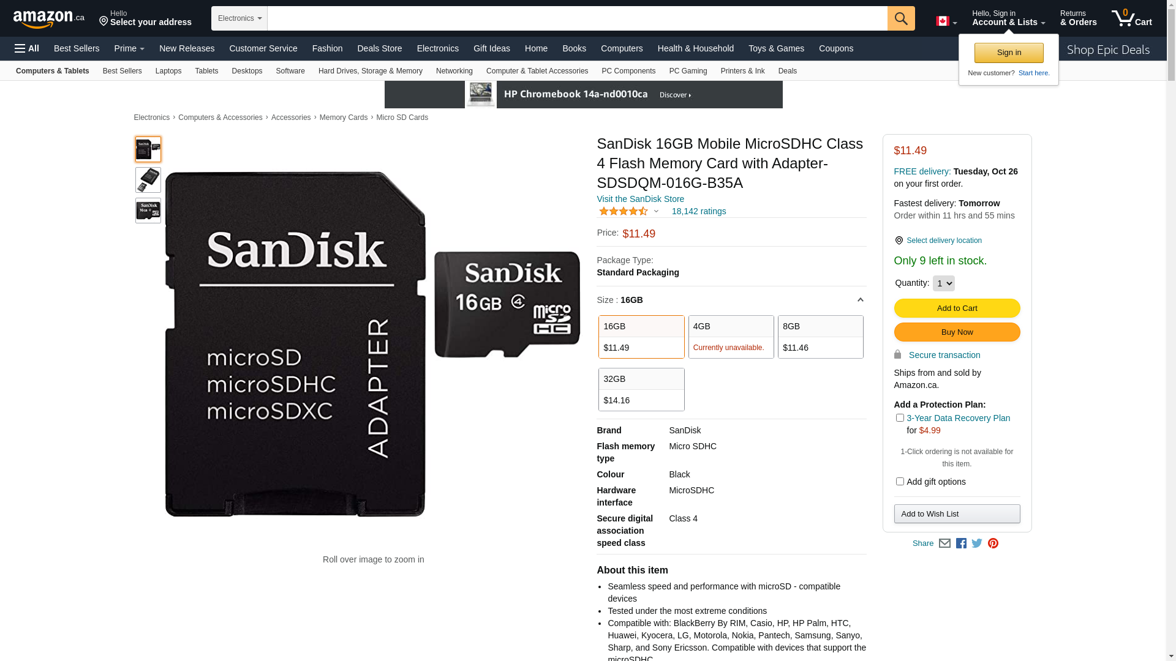The width and height of the screenshot is (1176, 661).
Task: Click the Amazon.ca logo
Action: (49, 19)
